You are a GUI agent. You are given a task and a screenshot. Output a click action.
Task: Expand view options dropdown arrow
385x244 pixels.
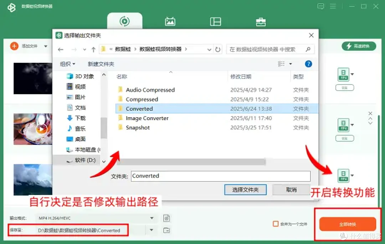click(291, 64)
